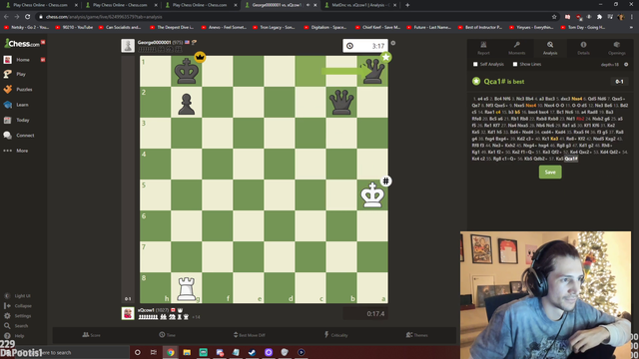The width and height of the screenshot is (639, 359).
Task: Open Chrome extensions puzzle icon
Action: pos(599,17)
